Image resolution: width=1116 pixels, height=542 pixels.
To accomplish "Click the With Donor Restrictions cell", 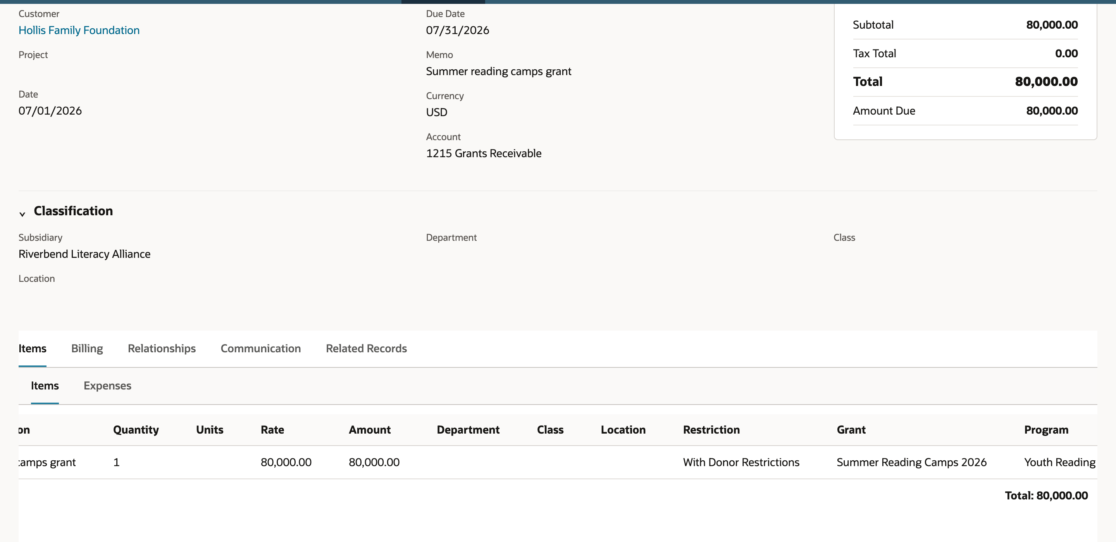I will (x=741, y=462).
